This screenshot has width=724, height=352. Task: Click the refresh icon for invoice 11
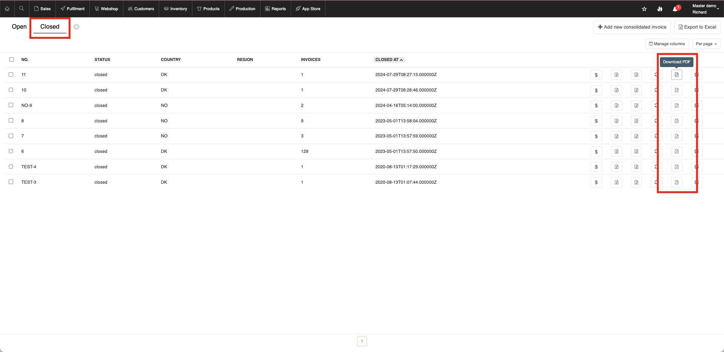pos(657,75)
